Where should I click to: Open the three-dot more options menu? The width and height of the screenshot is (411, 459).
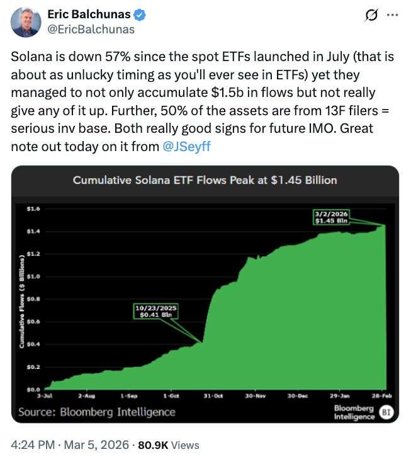point(391,14)
